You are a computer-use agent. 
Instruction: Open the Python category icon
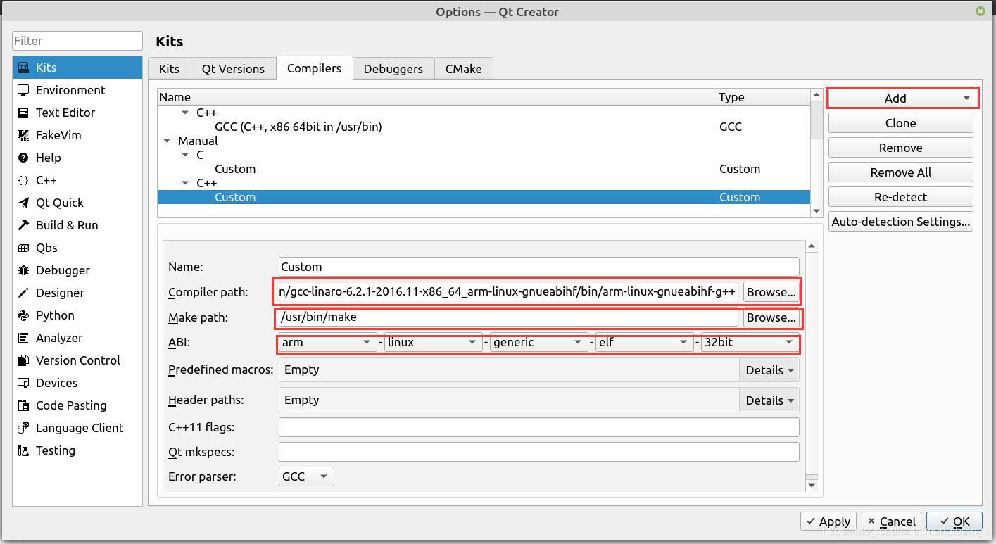(x=23, y=315)
